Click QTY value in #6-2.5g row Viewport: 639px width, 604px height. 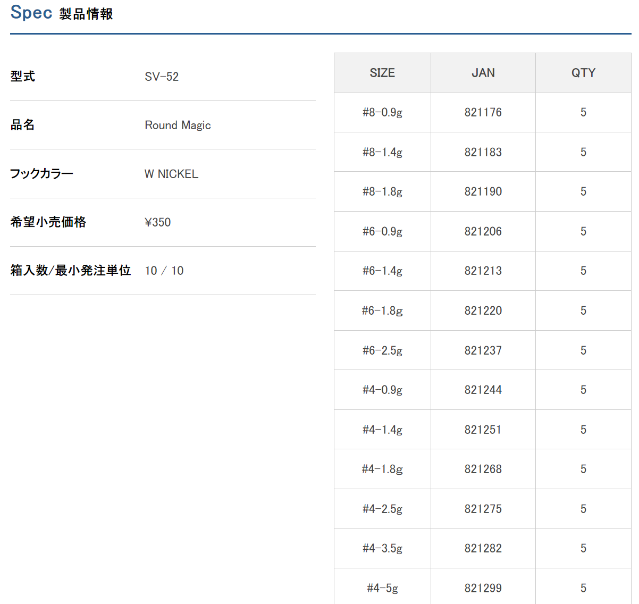[x=583, y=350]
